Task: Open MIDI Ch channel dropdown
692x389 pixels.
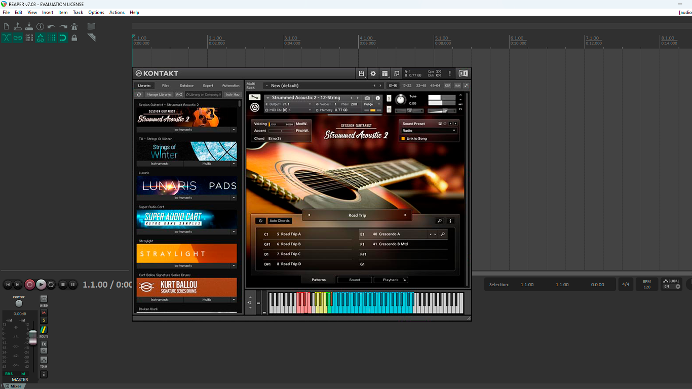Action: pyautogui.click(x=290, y=110)
